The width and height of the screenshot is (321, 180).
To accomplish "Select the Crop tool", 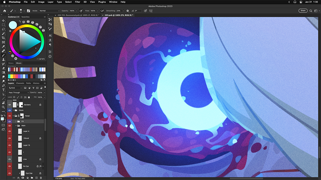I will 4,38.
